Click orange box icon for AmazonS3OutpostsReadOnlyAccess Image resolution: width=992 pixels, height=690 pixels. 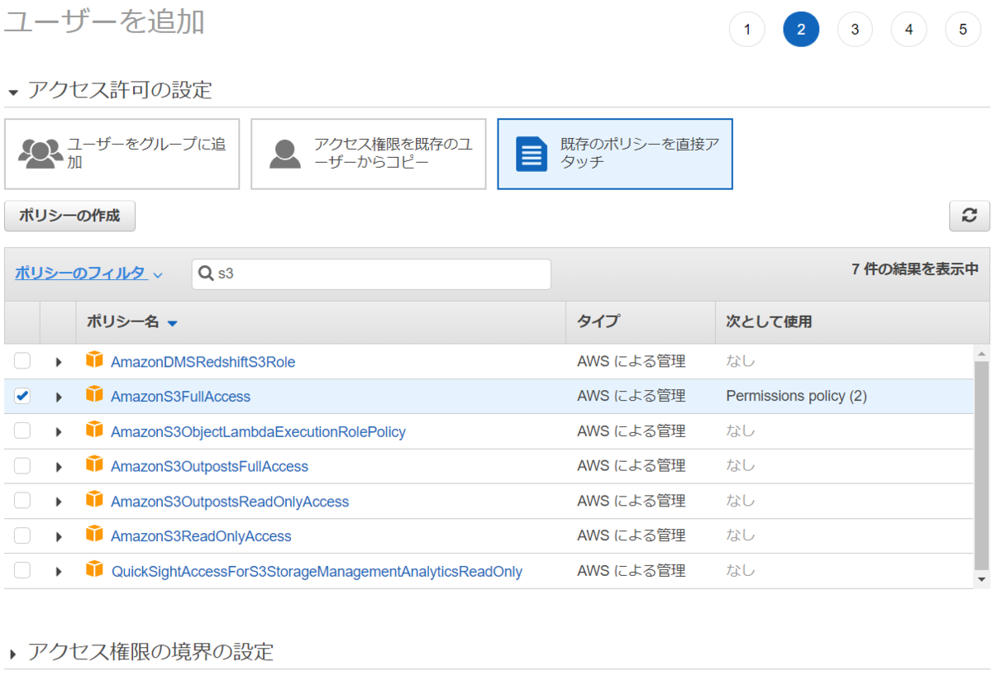[x=95, y=500]
